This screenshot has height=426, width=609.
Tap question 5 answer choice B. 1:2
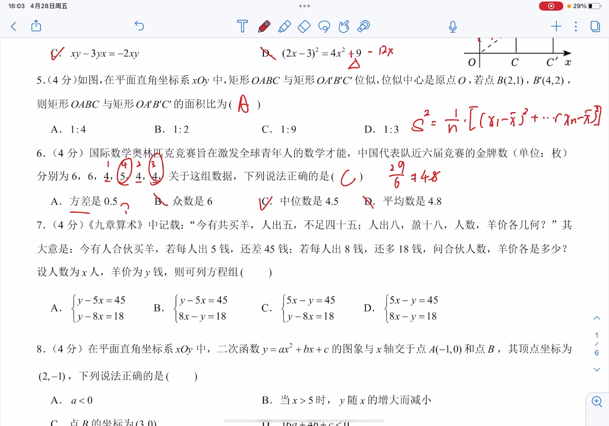click(x=172, y=129)
